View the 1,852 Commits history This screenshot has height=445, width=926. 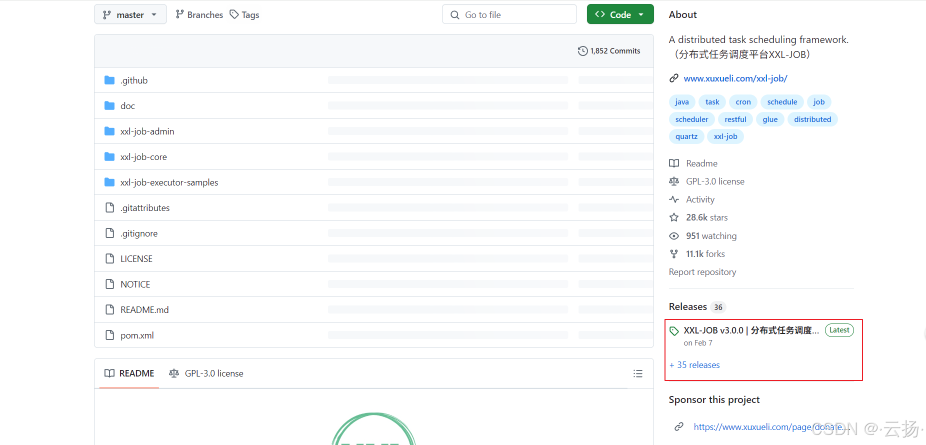(609, 51)
